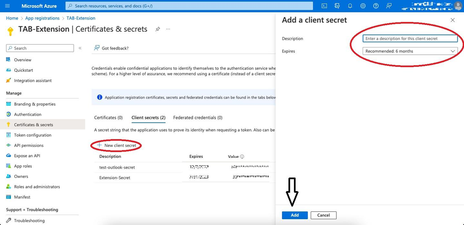Open Manifest in the sidebar
The image size is (464, 225).
click(x=22, y=197)
